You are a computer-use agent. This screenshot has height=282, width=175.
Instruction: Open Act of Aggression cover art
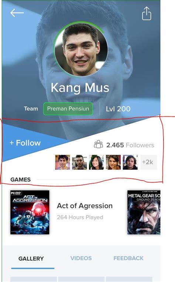(x=30, y=212)
